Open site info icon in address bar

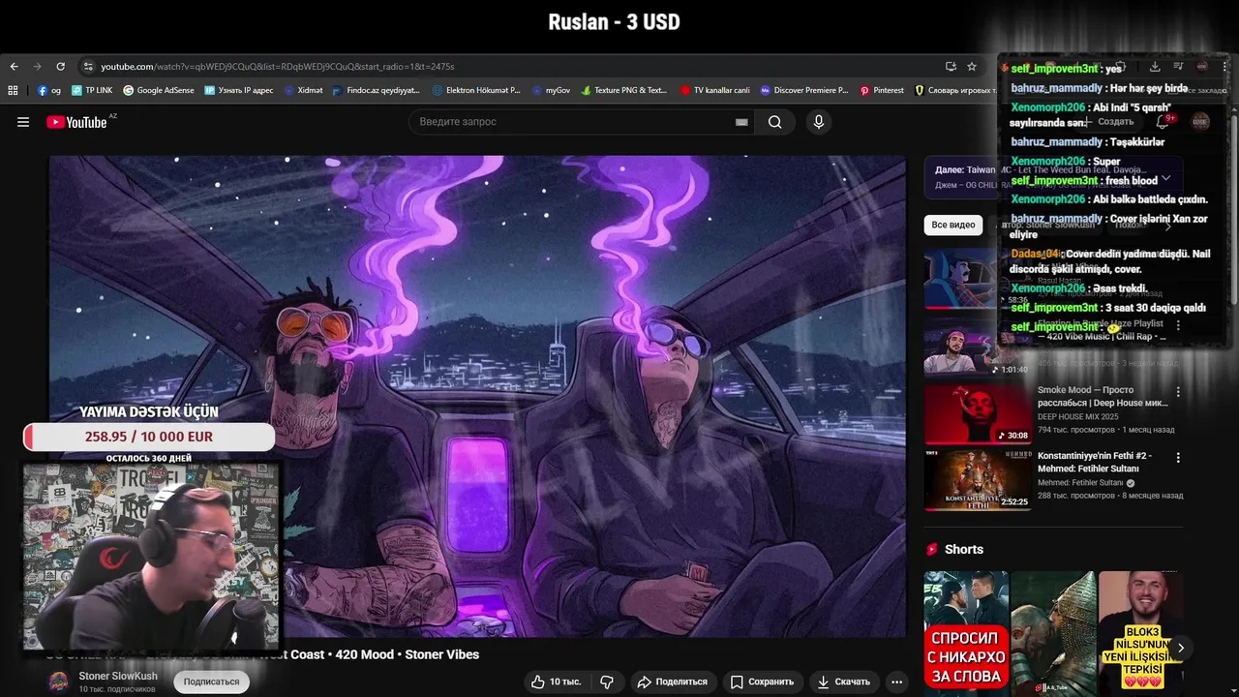click(88, 67)
